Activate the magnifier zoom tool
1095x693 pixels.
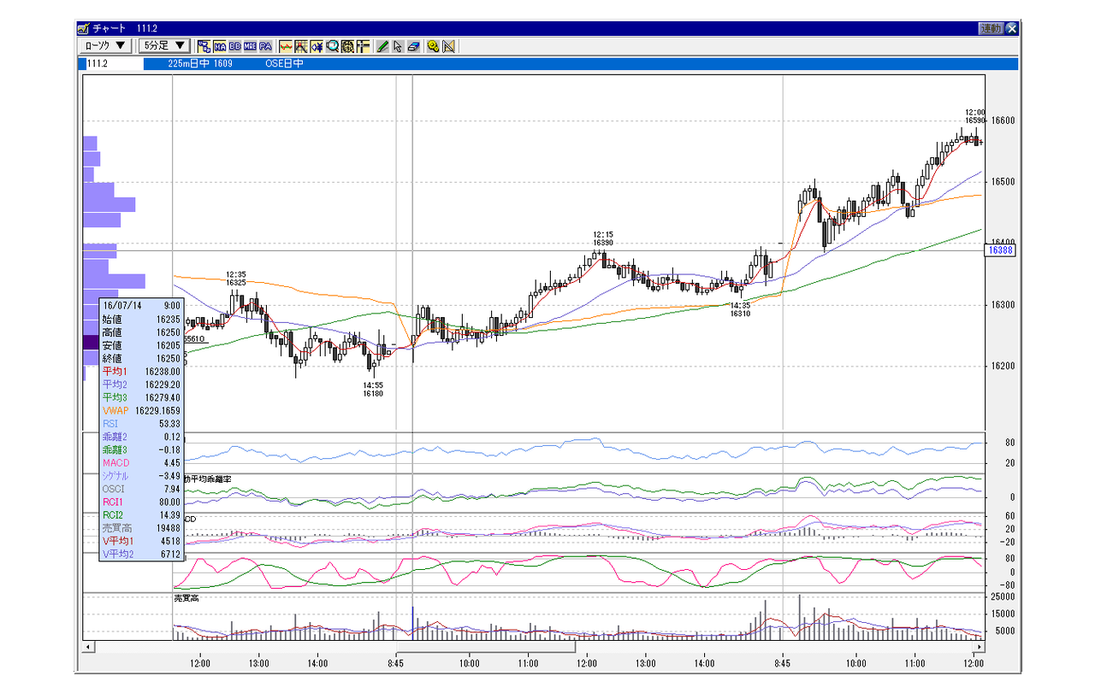332,46
